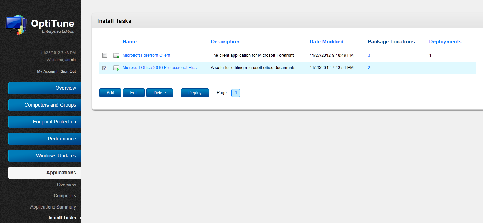Sort tasks by Date Modified
The image size is (483, 223).
point(326,42)
